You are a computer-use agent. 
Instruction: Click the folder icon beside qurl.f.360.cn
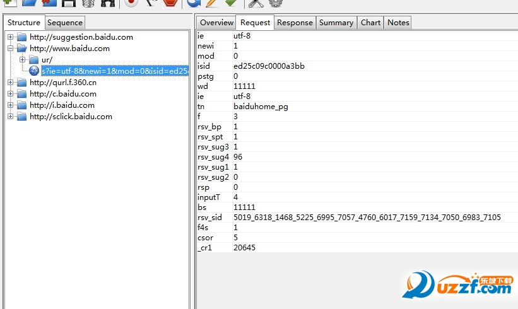(x=22, y=82)
